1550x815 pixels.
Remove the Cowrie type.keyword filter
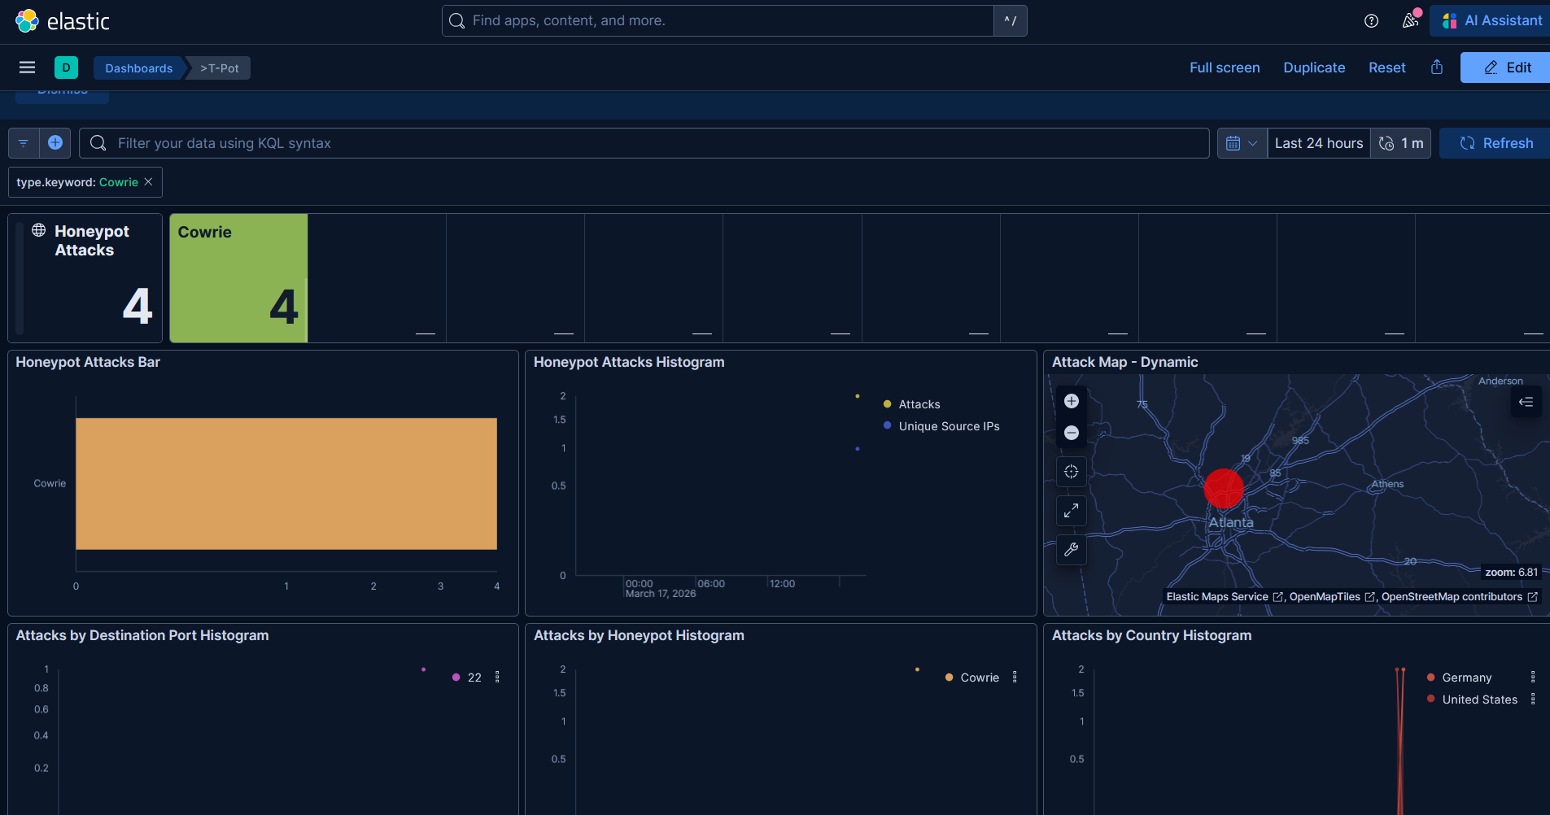[148, 182]
